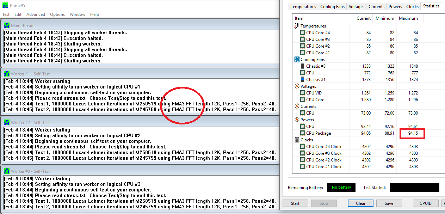Click the Worker #1 Self-Test window icon

coord(7,74)
